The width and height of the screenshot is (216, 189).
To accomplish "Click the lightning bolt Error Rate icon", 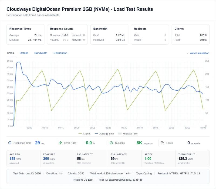I will (x=60, y=143).
